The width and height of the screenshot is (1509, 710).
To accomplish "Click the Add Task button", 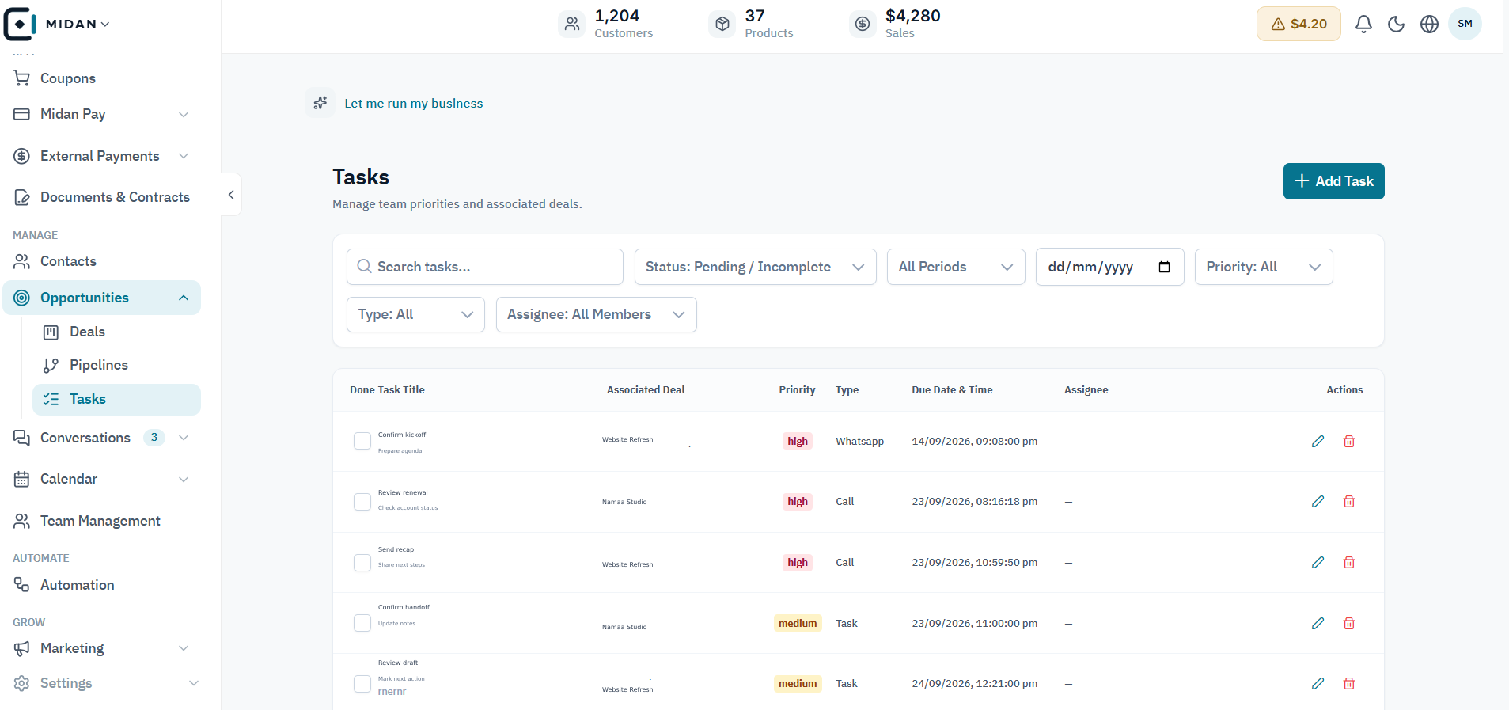I will [1333, 181].
